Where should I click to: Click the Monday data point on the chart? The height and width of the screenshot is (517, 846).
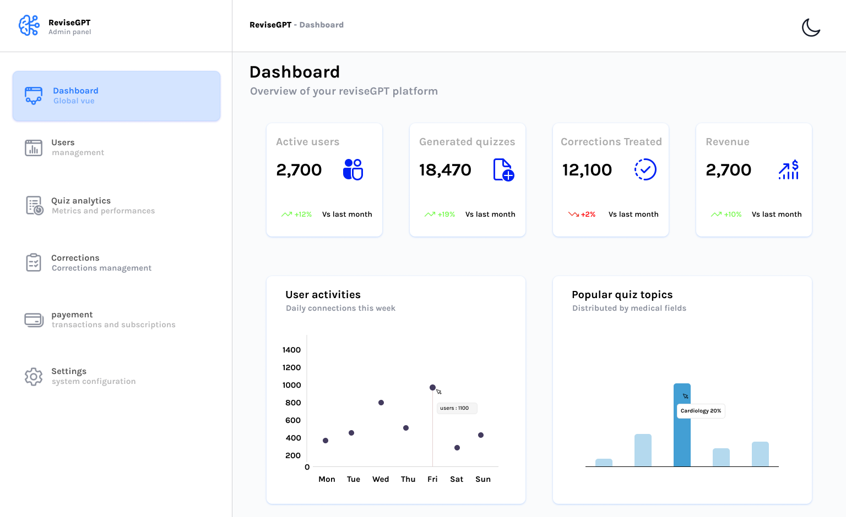[326, 441]
